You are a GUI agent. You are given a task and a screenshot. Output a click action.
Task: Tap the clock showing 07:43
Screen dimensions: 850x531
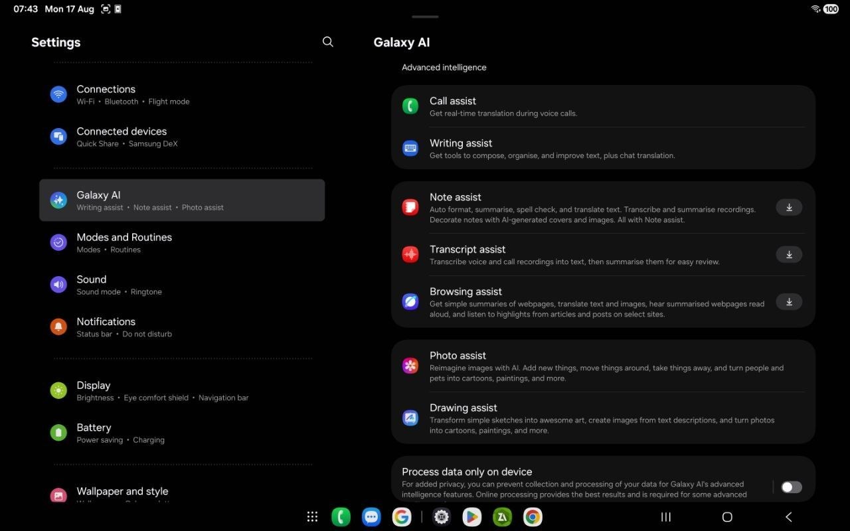coord(25,9)
